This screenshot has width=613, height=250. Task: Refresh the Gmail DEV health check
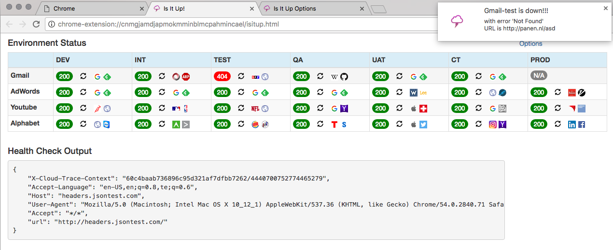[83, 76]
